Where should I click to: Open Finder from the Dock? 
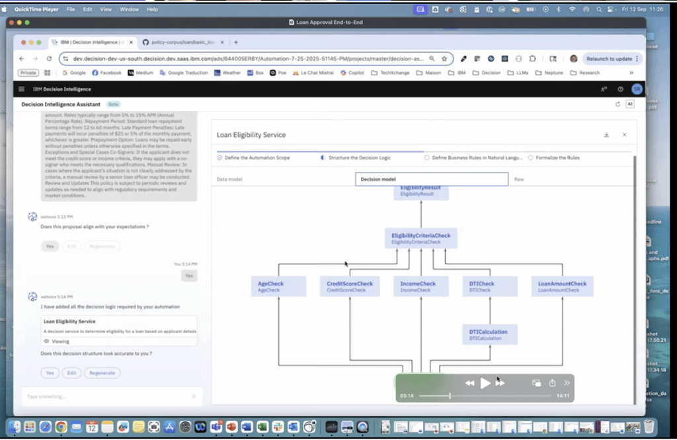click(x=15, y=427)
